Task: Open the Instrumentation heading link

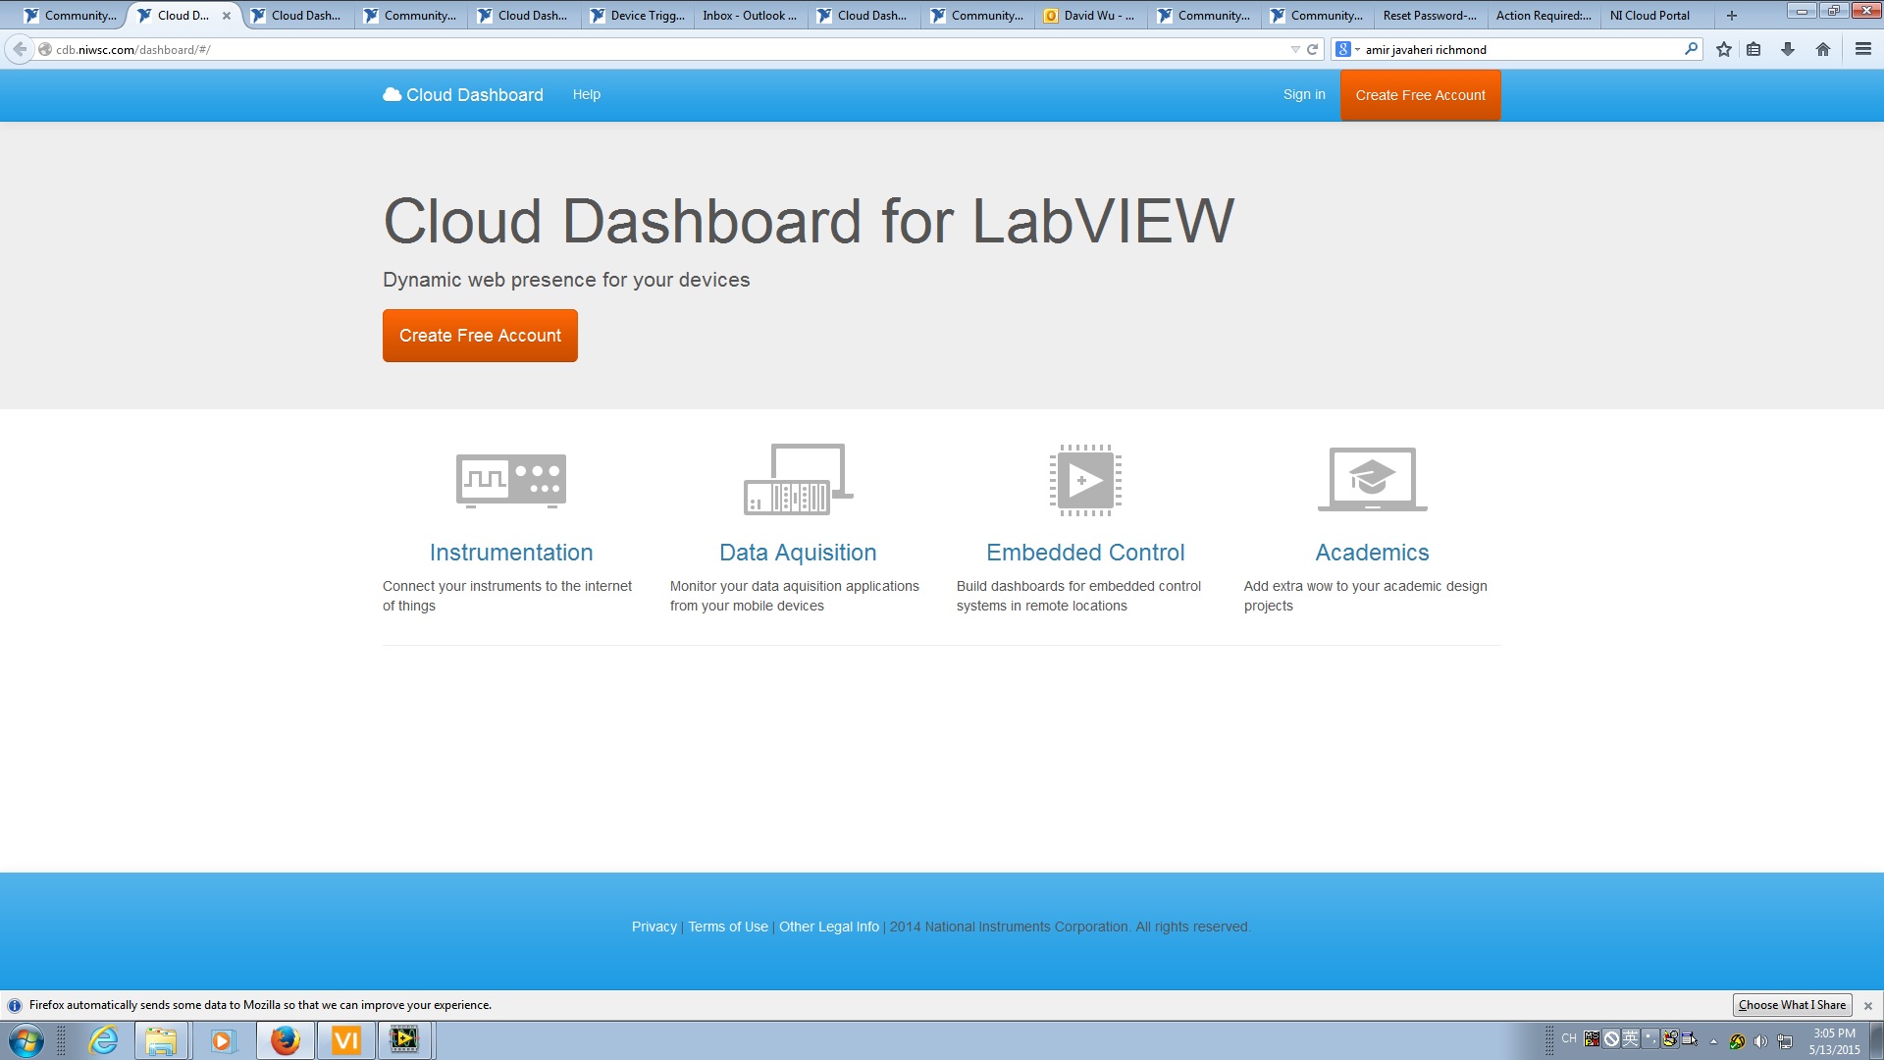Action: [511, 553]
